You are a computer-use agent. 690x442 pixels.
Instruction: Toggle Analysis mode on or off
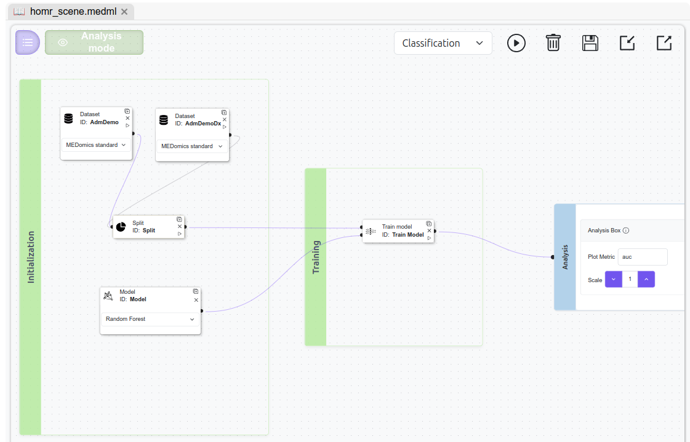(94, 42)
